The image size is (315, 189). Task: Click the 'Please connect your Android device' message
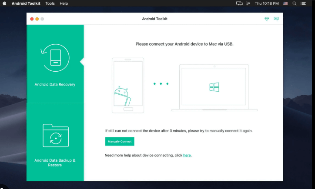tap(184, 44)
